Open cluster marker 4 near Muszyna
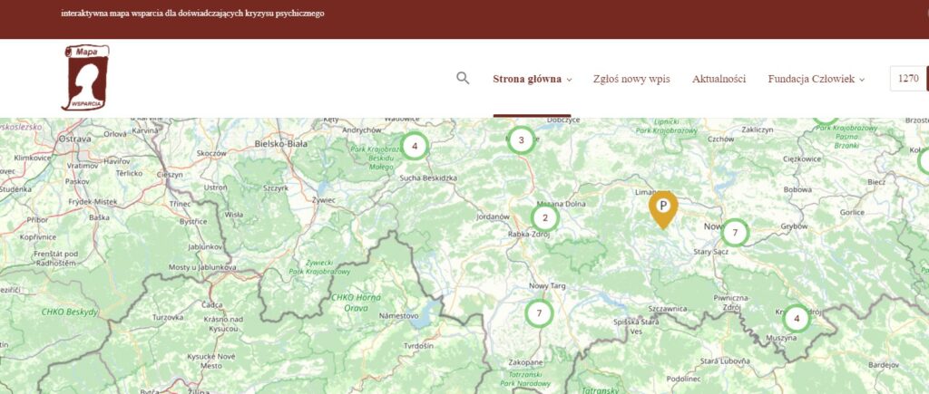 (797, 319)
